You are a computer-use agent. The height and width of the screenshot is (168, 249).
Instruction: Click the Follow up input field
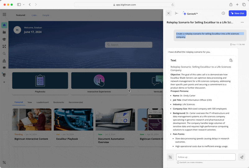(x=206, y=157)
